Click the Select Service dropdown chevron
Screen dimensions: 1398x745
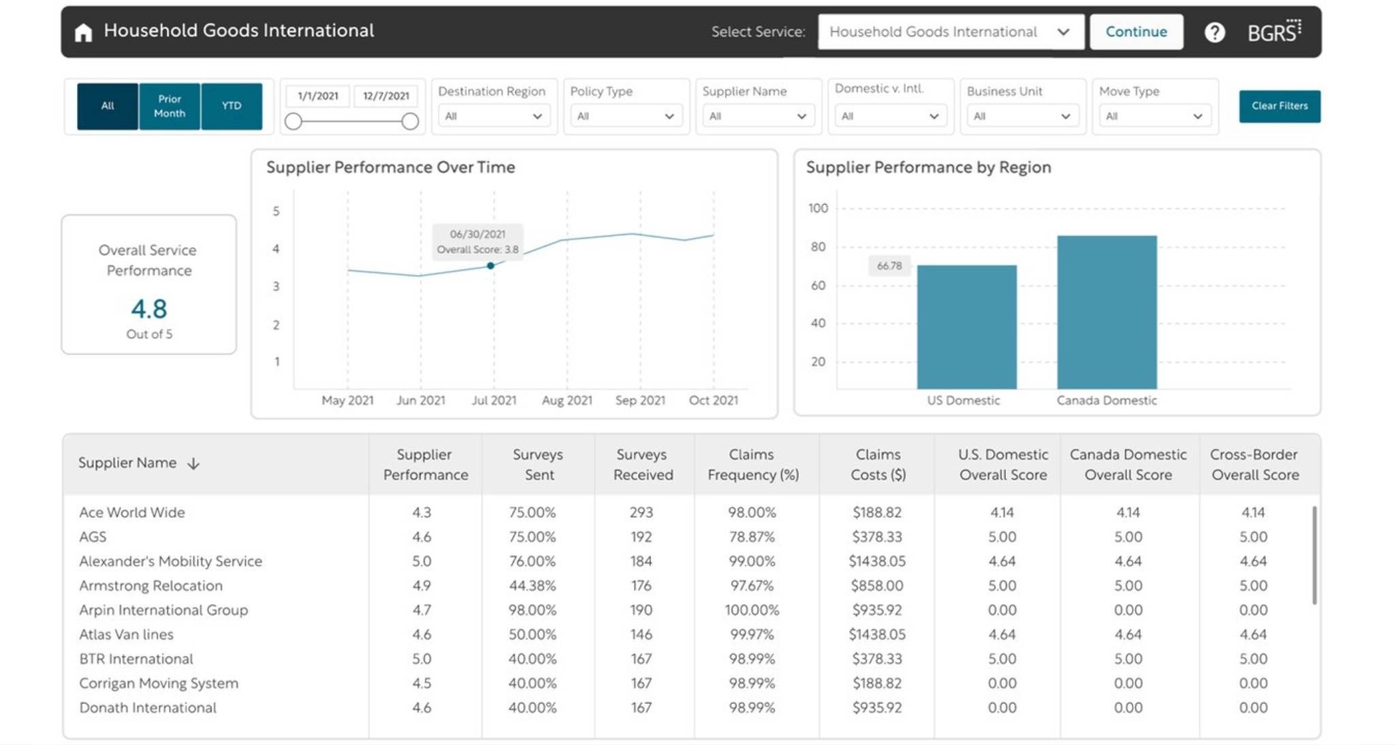point(1063,32)
